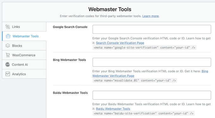The height and width of the screenshot is (118, 215).
Task: Click the msvalidate.01 meta code snippet
Action: click(x=135, y=80)
